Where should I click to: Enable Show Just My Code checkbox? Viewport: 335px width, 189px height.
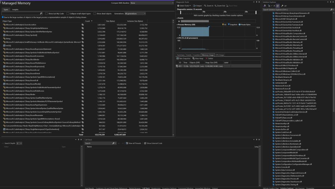[x=46, y=13]
